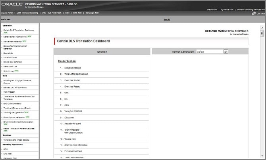Click 'You are Now' row
Viewport: 266px width, 160px height.
102,139
